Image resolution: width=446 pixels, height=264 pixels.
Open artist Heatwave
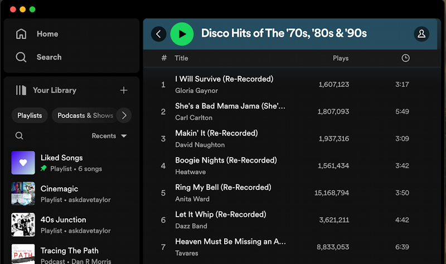point(190,172)
